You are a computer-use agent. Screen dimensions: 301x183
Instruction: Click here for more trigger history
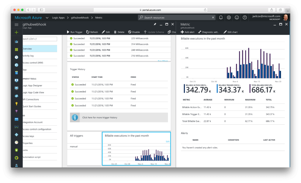(119, 118)
